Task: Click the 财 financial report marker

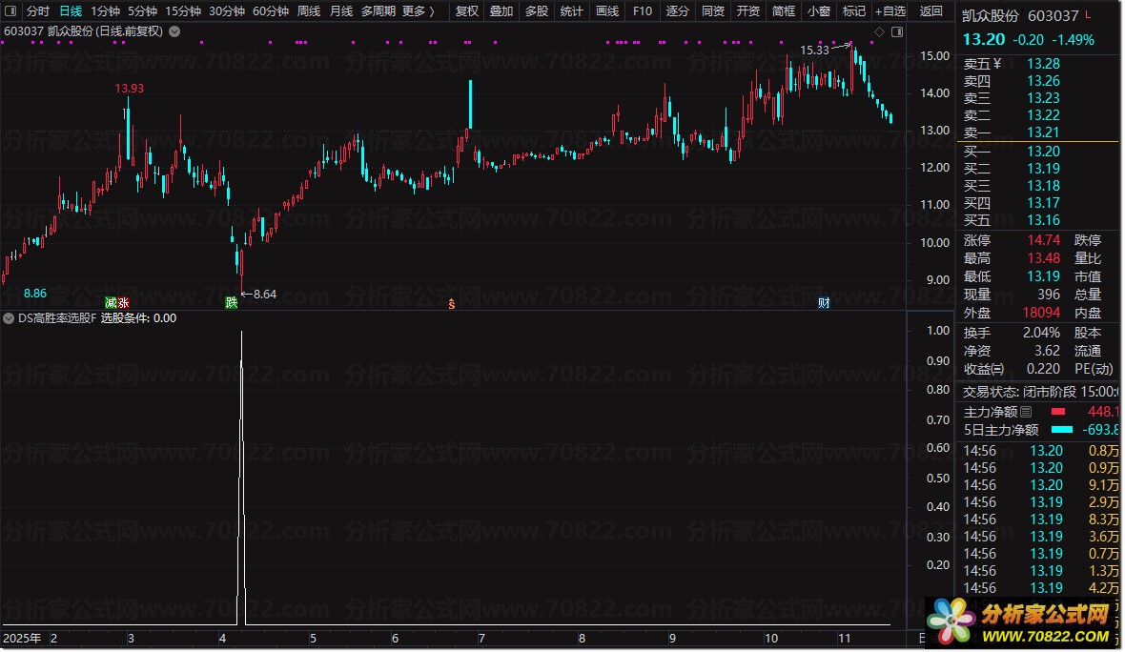Action: tap(824, 303)
